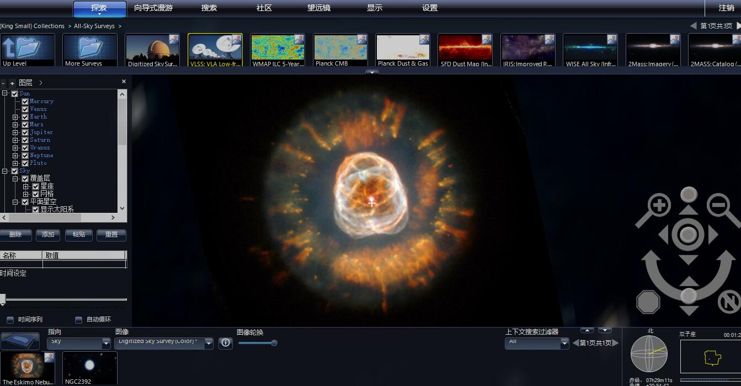Click the zoom in magnifier icon
This screenshot has width=741, height=386.
coord(659,206)
